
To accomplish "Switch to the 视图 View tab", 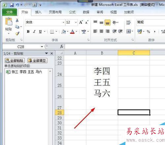I will tap(114, 12).
